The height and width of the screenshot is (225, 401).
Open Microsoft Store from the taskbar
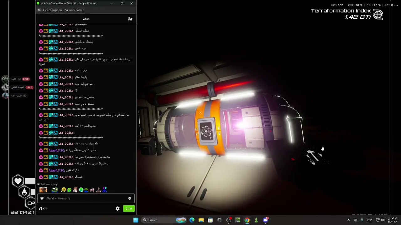point(210,220)
